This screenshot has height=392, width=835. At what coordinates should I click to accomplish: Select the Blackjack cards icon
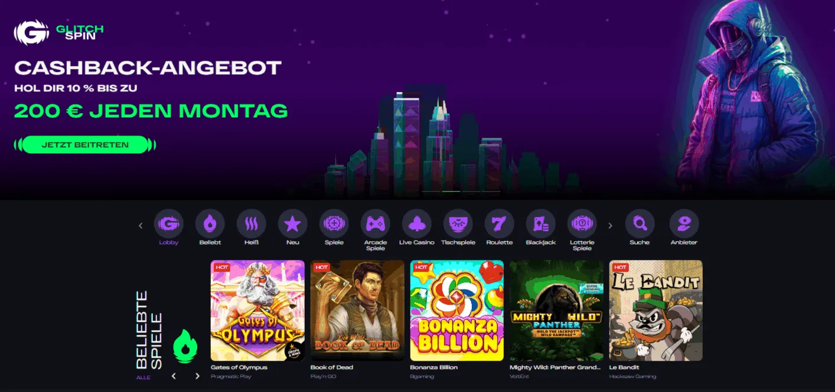(541, 224)
